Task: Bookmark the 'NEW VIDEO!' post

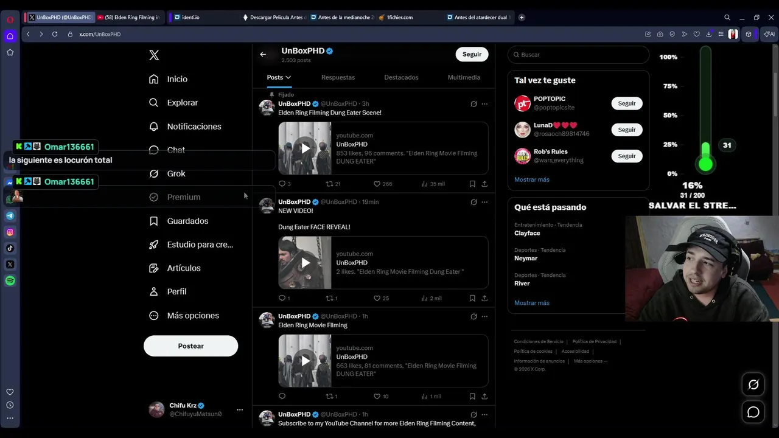Action: pos(472,298)
